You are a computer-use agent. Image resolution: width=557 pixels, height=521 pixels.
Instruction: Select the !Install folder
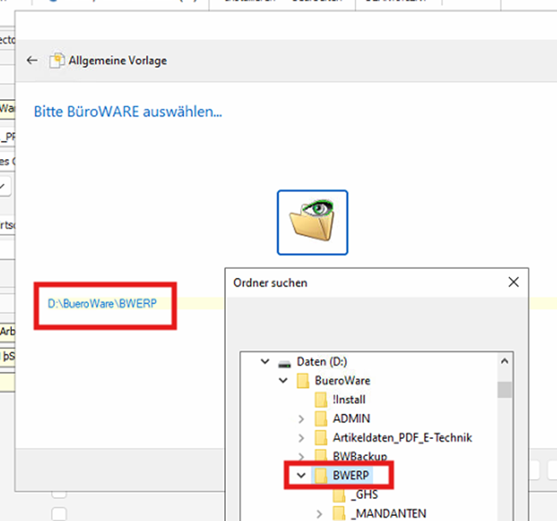(x=349, y=400)
